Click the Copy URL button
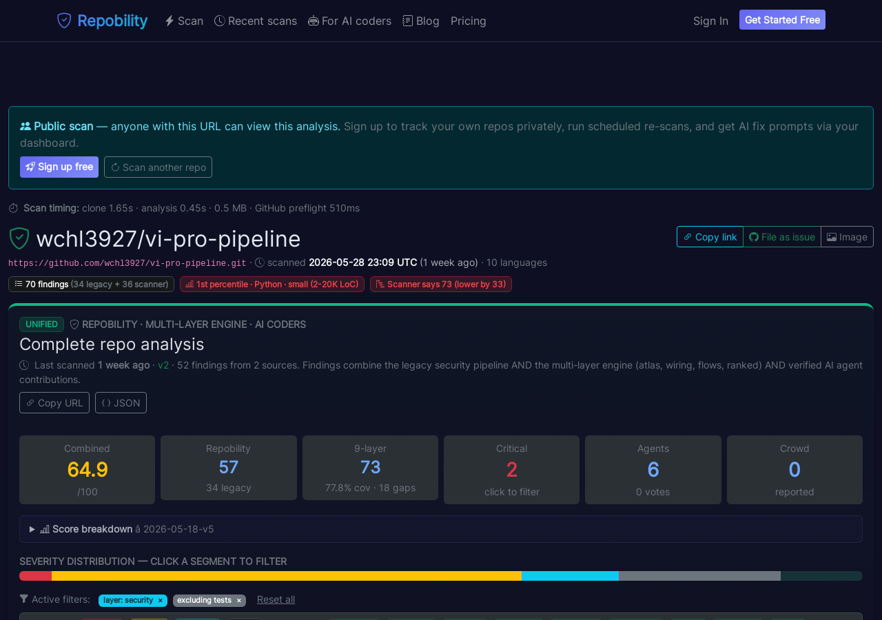 pos(54,402)
